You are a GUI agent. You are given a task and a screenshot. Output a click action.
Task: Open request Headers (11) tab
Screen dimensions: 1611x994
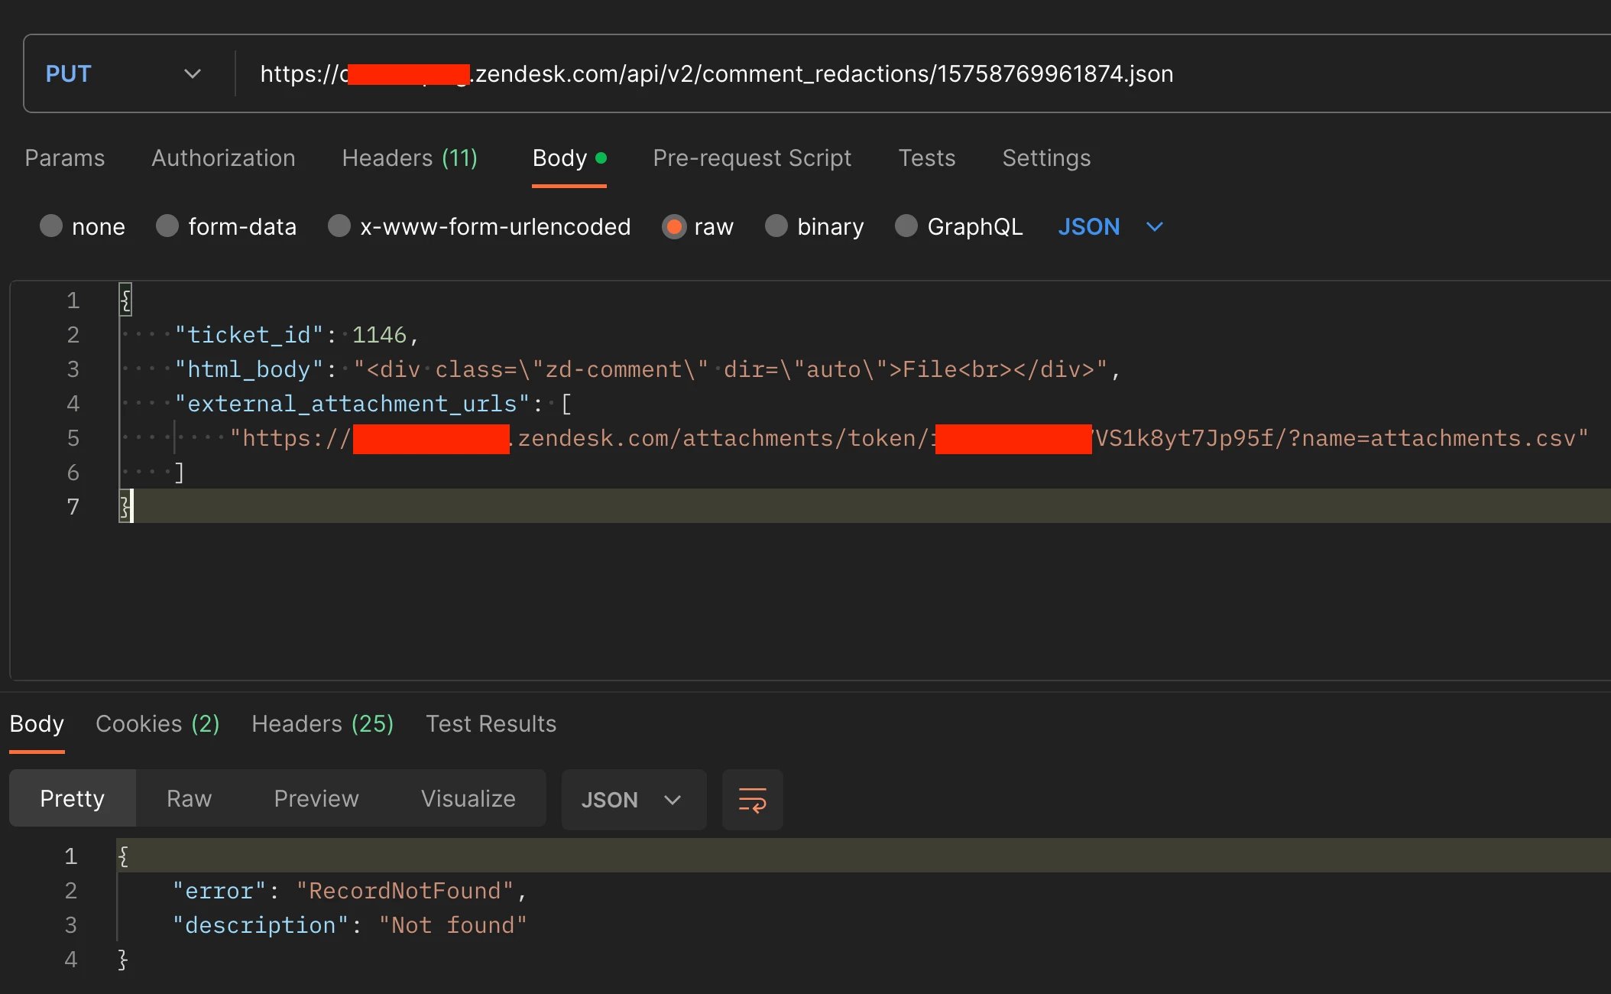click(410, 158)
